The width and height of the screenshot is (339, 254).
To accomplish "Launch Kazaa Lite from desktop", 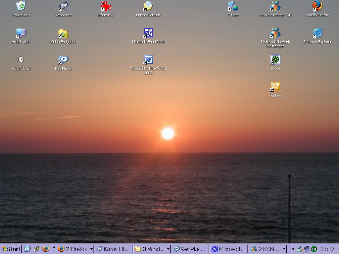I will pos(63,6).
